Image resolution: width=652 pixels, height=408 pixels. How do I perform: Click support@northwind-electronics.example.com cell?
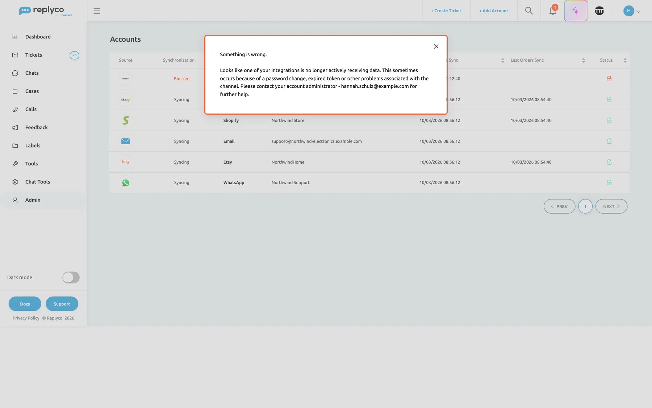click(317, 141)
